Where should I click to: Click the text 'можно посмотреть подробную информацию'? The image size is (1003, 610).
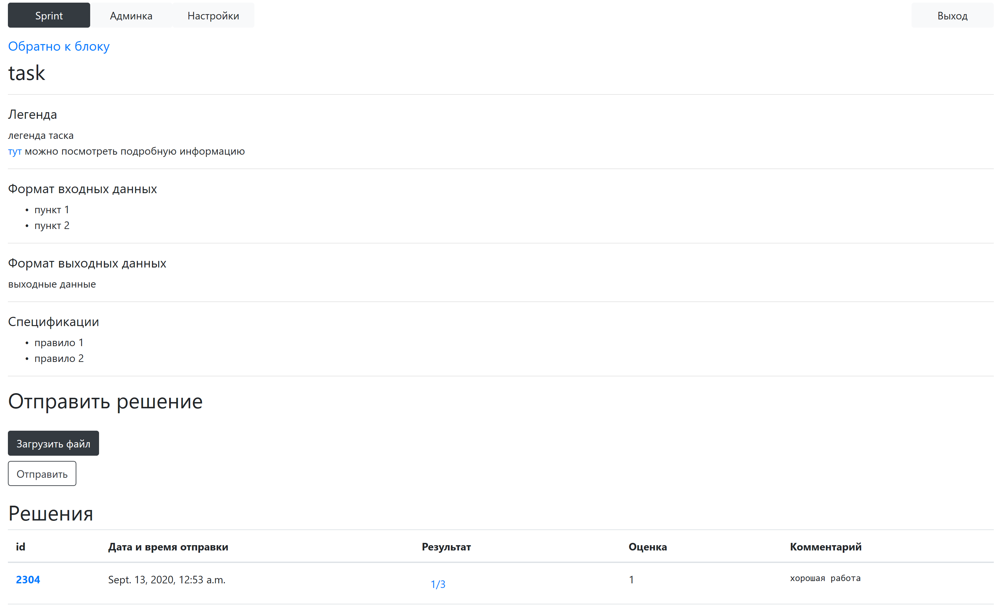135,151
